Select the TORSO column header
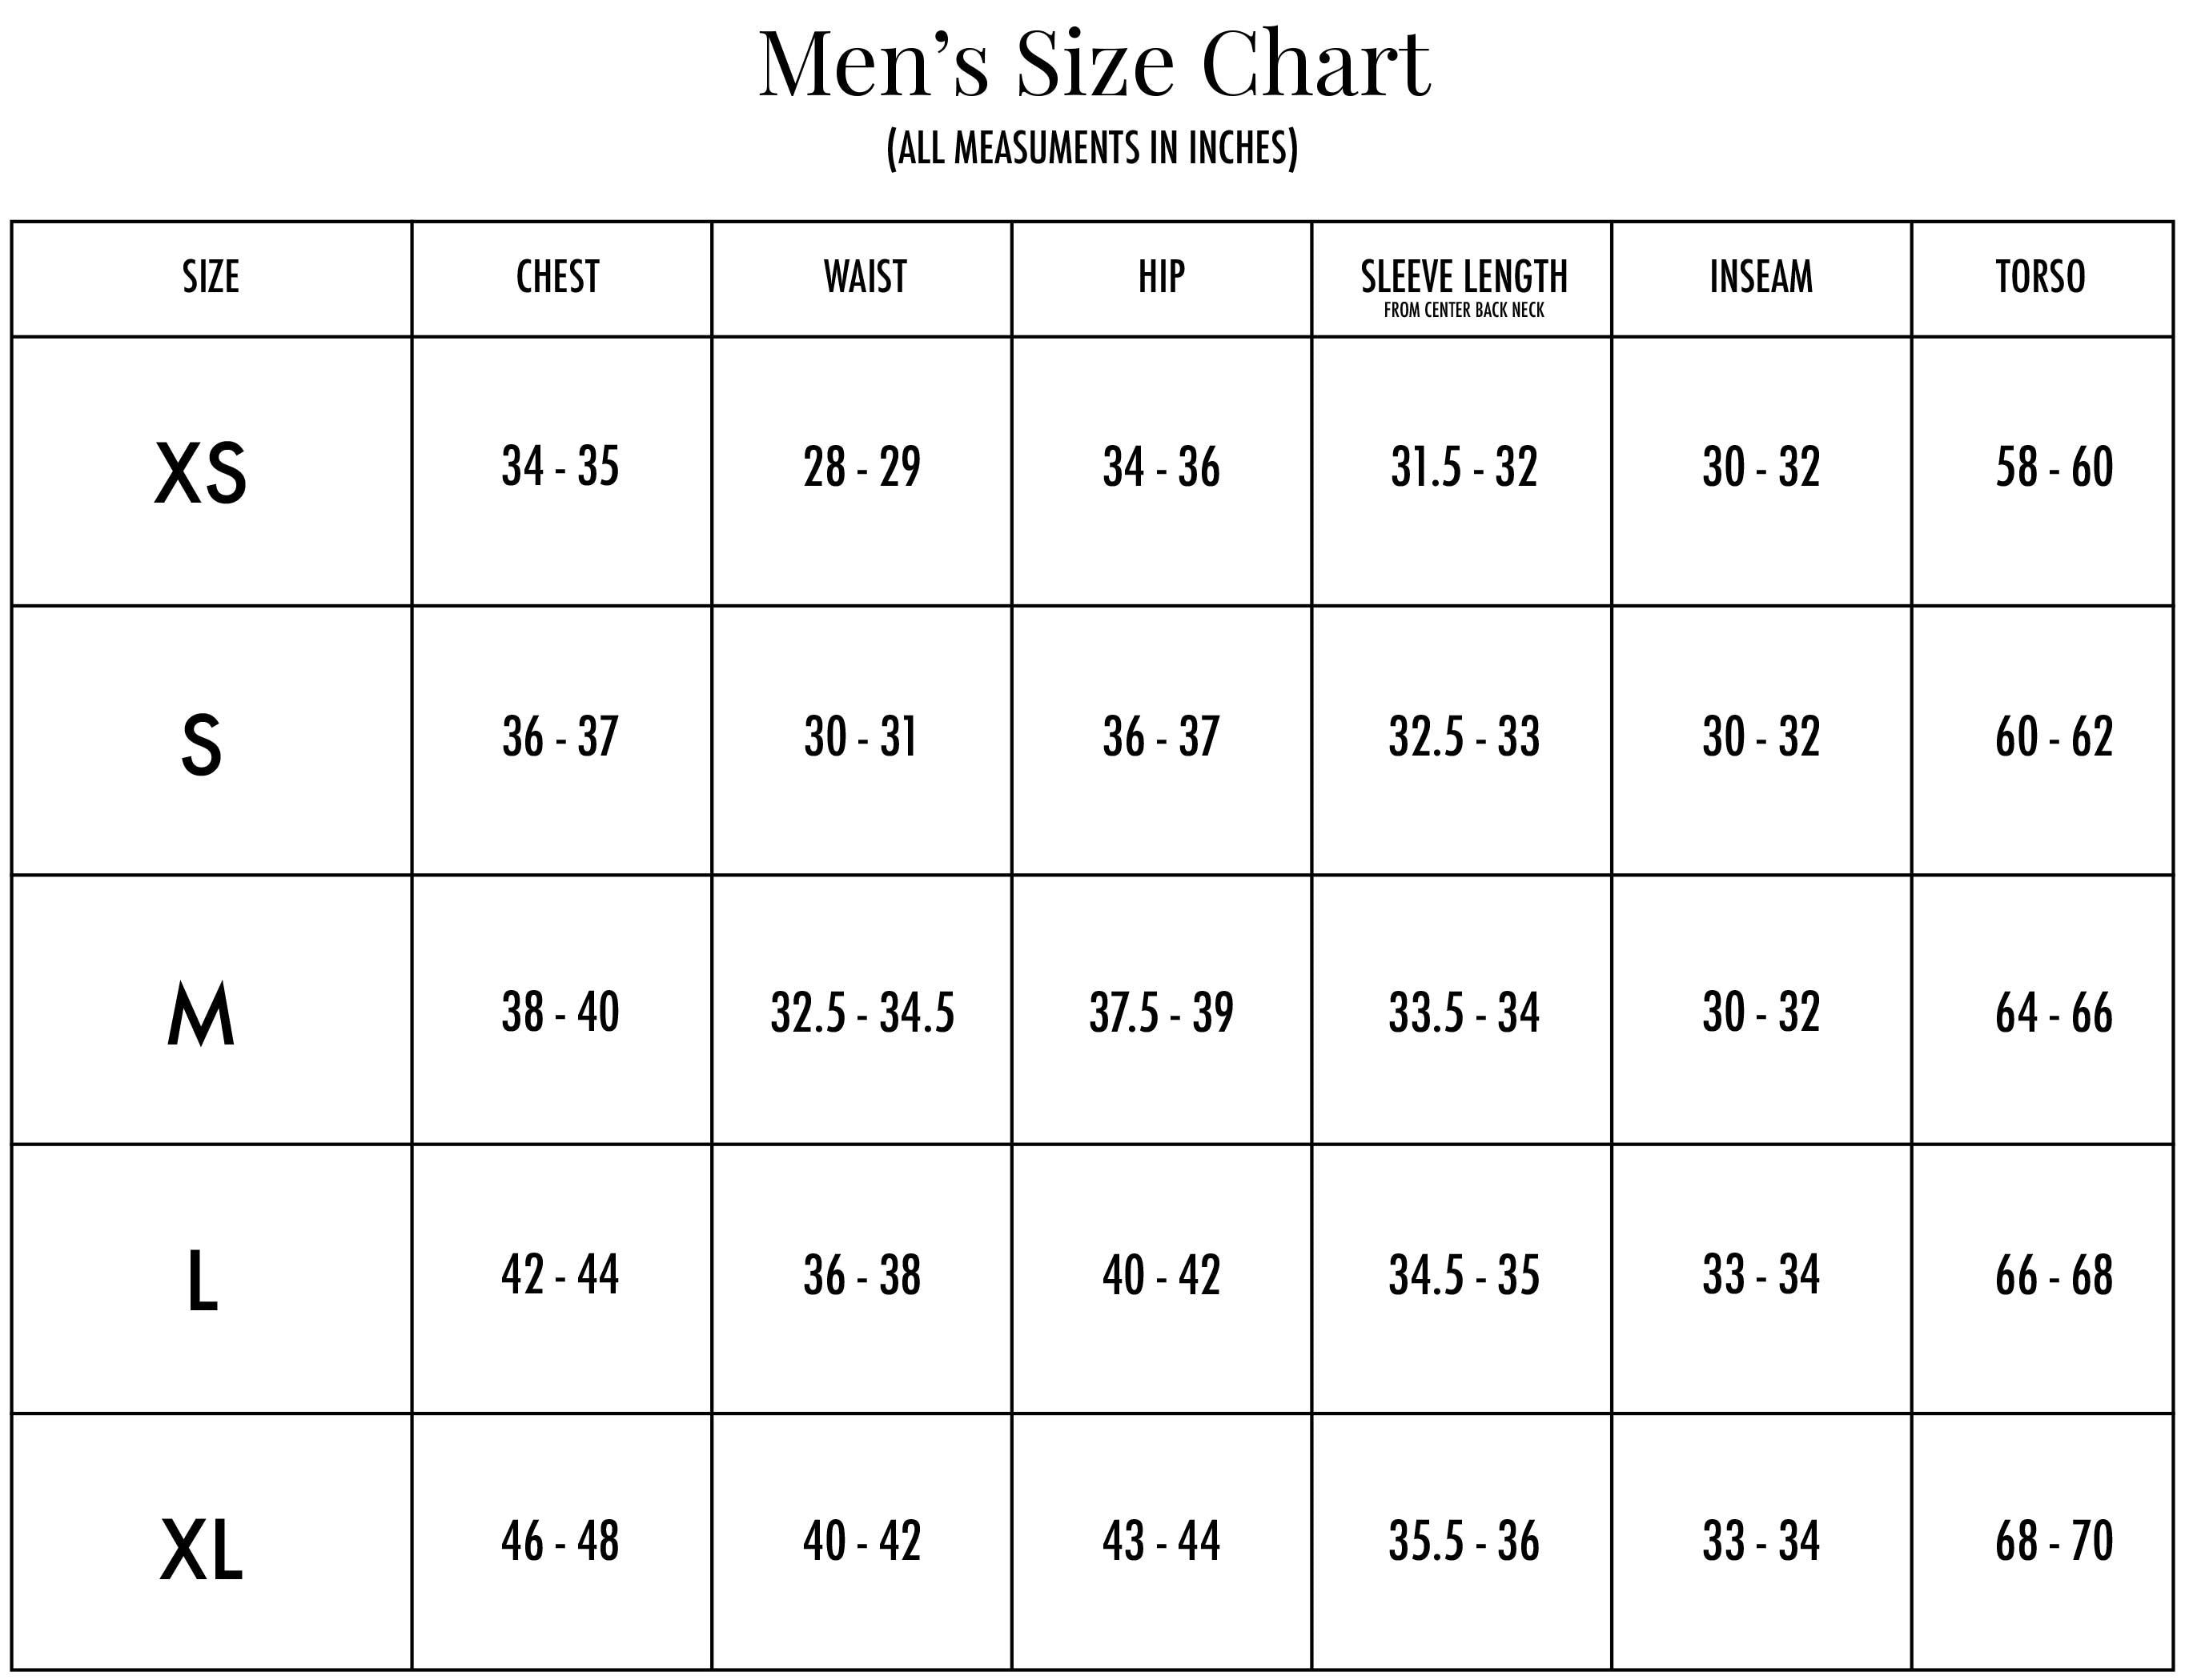2185x1680 pixels. pos(2040,277)
